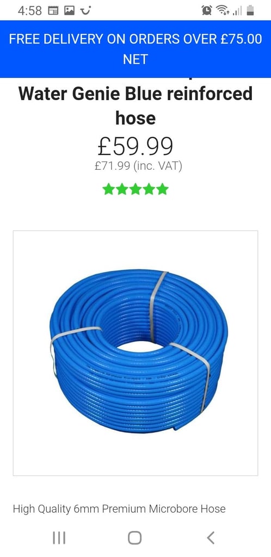Tap the fifth green rating star

point(162,189)
